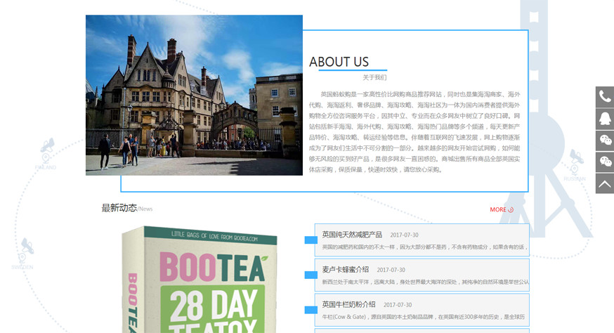Click the blue marker beside 英国牛栏奶粉介绍
This screenshot has height=333, width=614.
[x=311, y=310]
